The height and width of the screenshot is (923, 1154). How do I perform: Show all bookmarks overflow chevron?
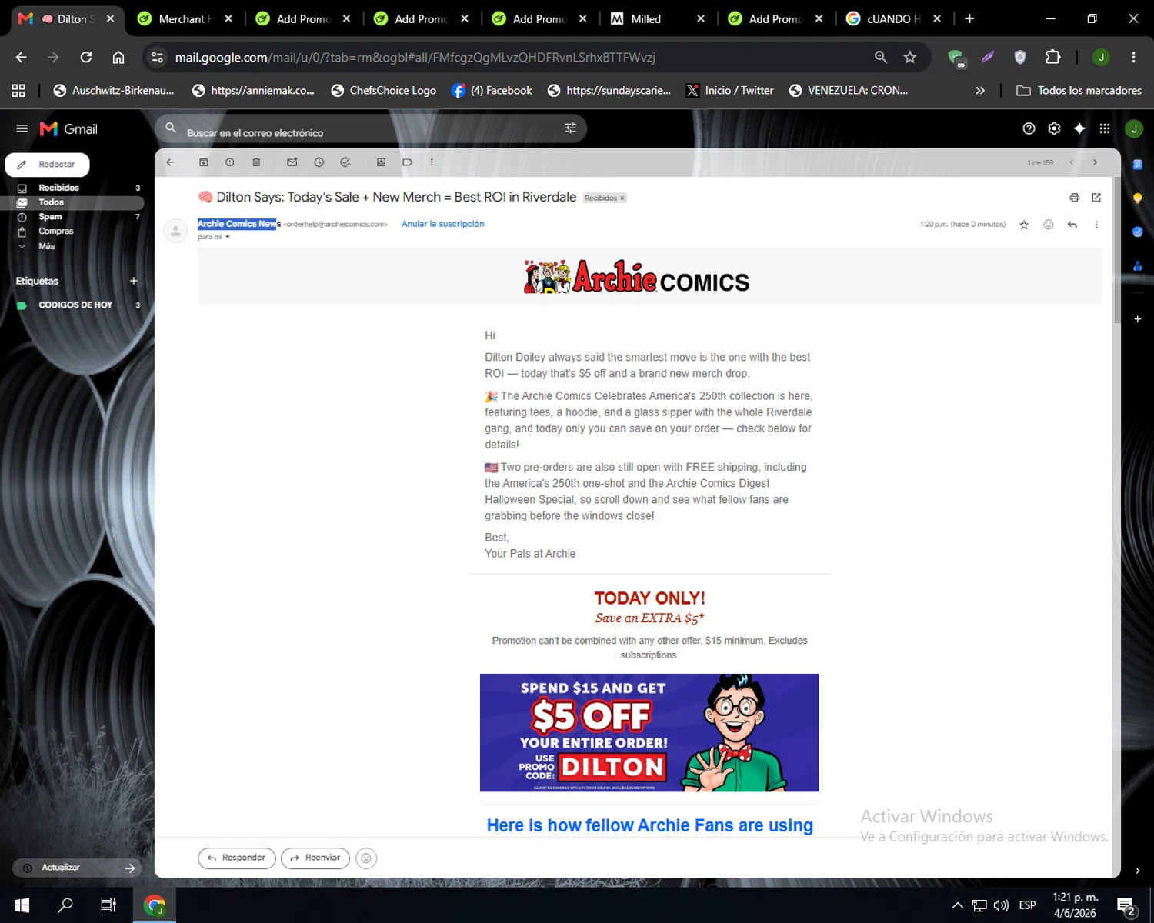[x=980, y=90]
